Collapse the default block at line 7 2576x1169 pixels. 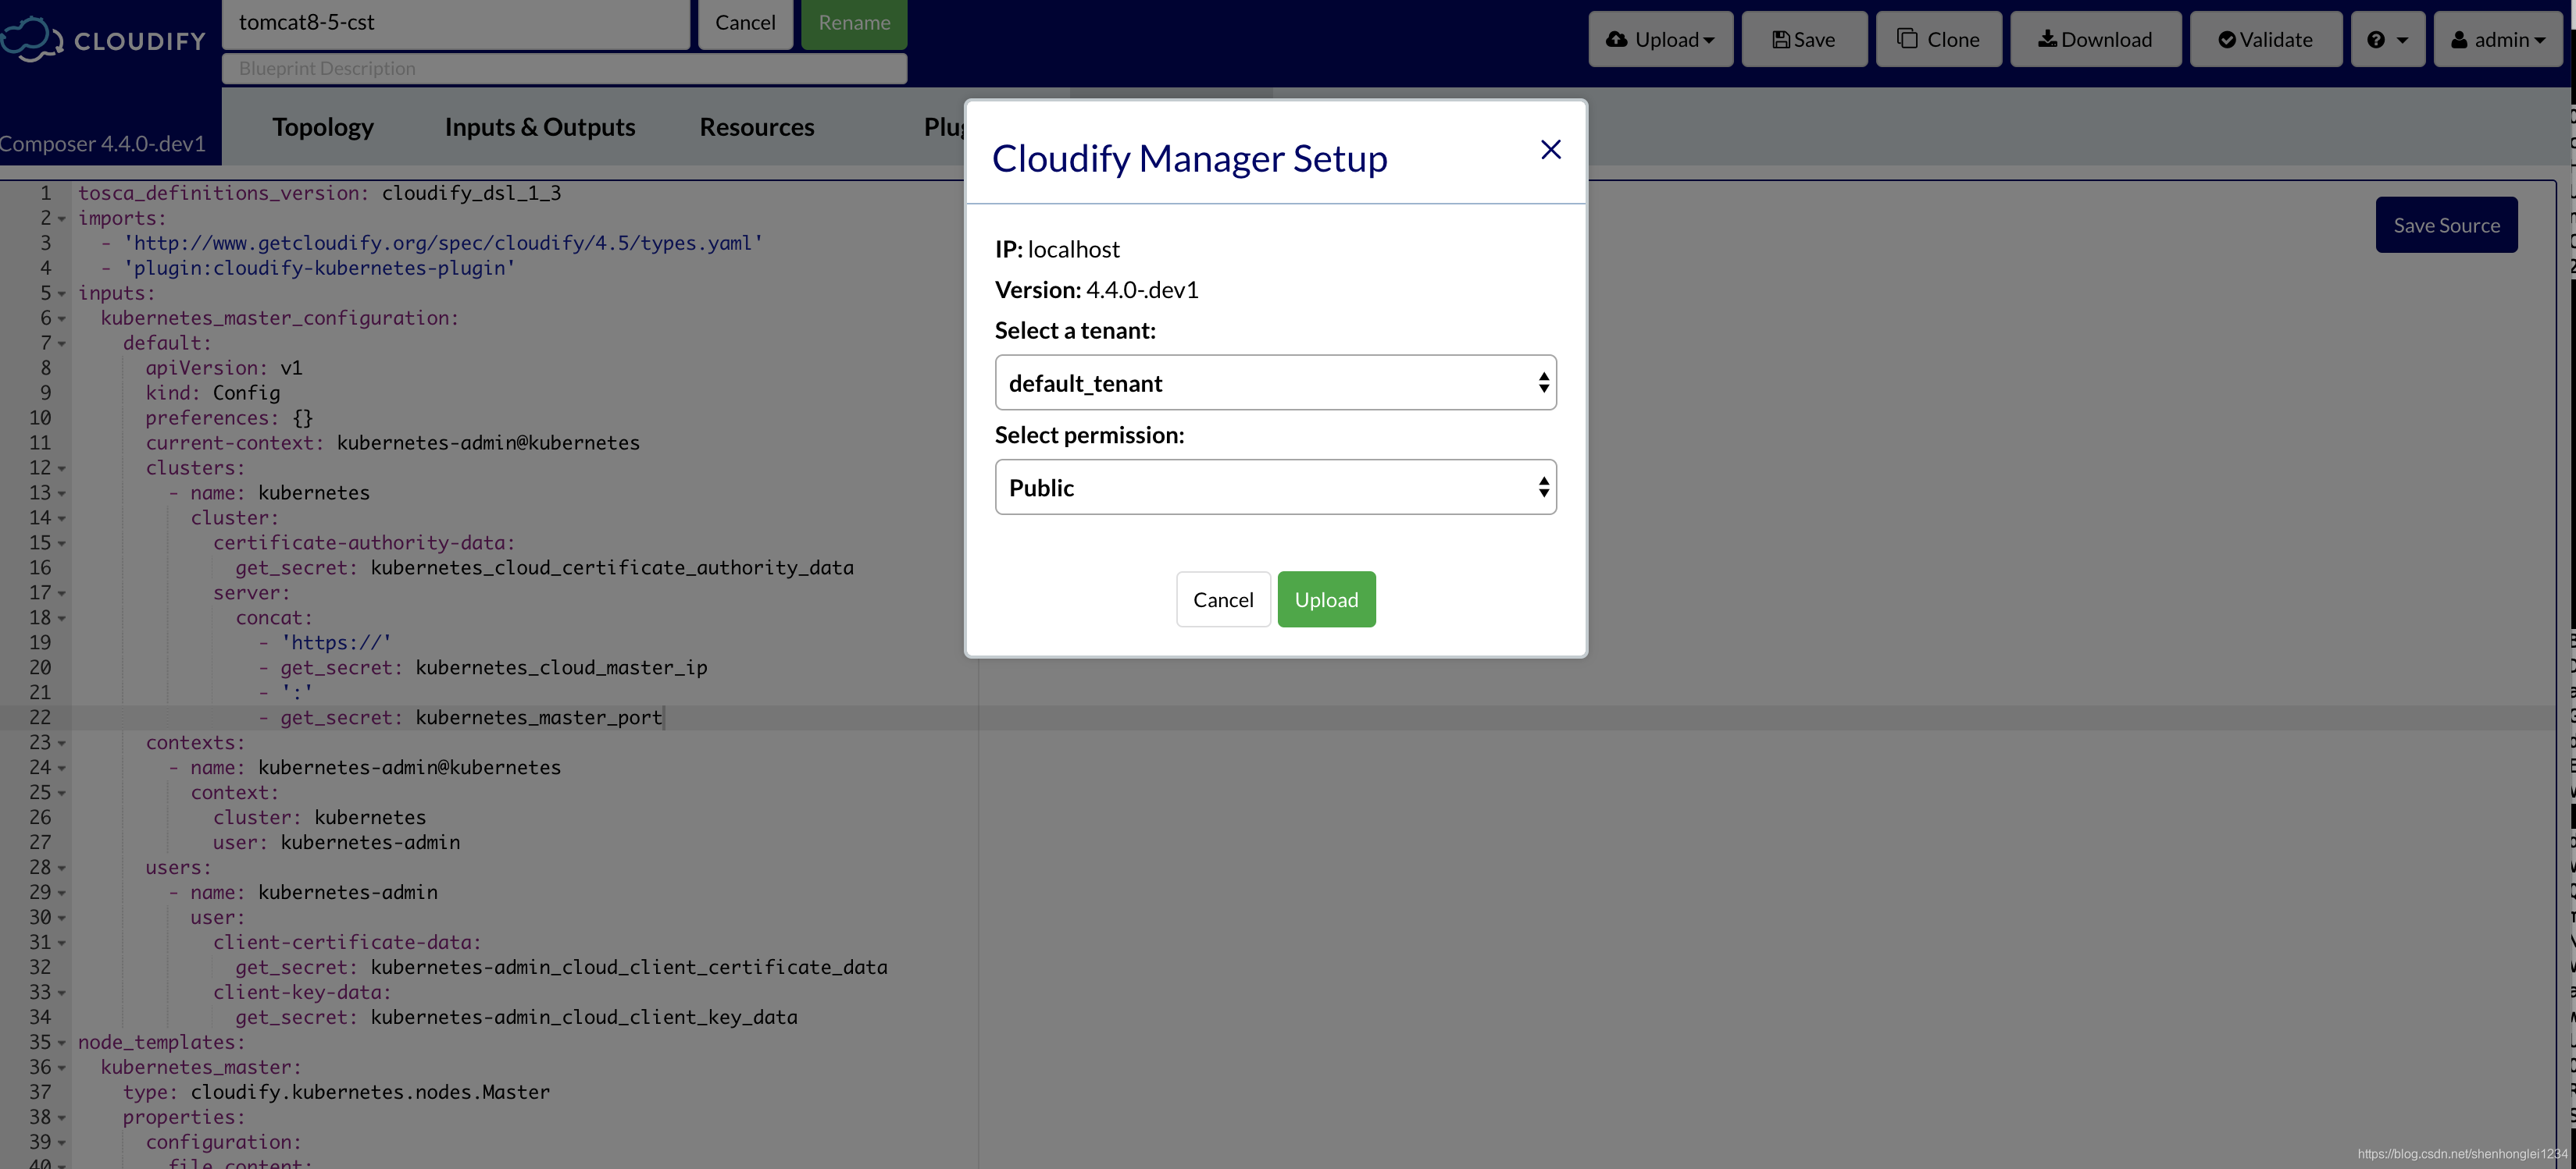coord(62,343)
